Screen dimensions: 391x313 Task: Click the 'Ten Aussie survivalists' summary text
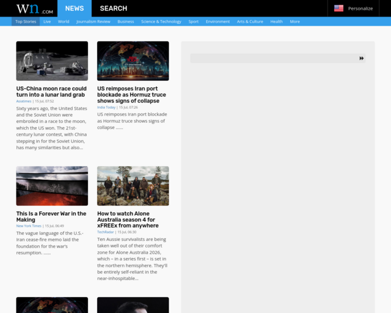click(x=133, y=259)
